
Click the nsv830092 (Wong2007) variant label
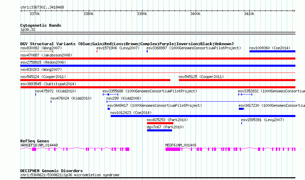[x=41, y=48]
